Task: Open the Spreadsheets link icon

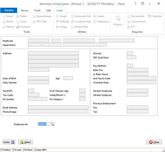Action: tap(34, 16)
